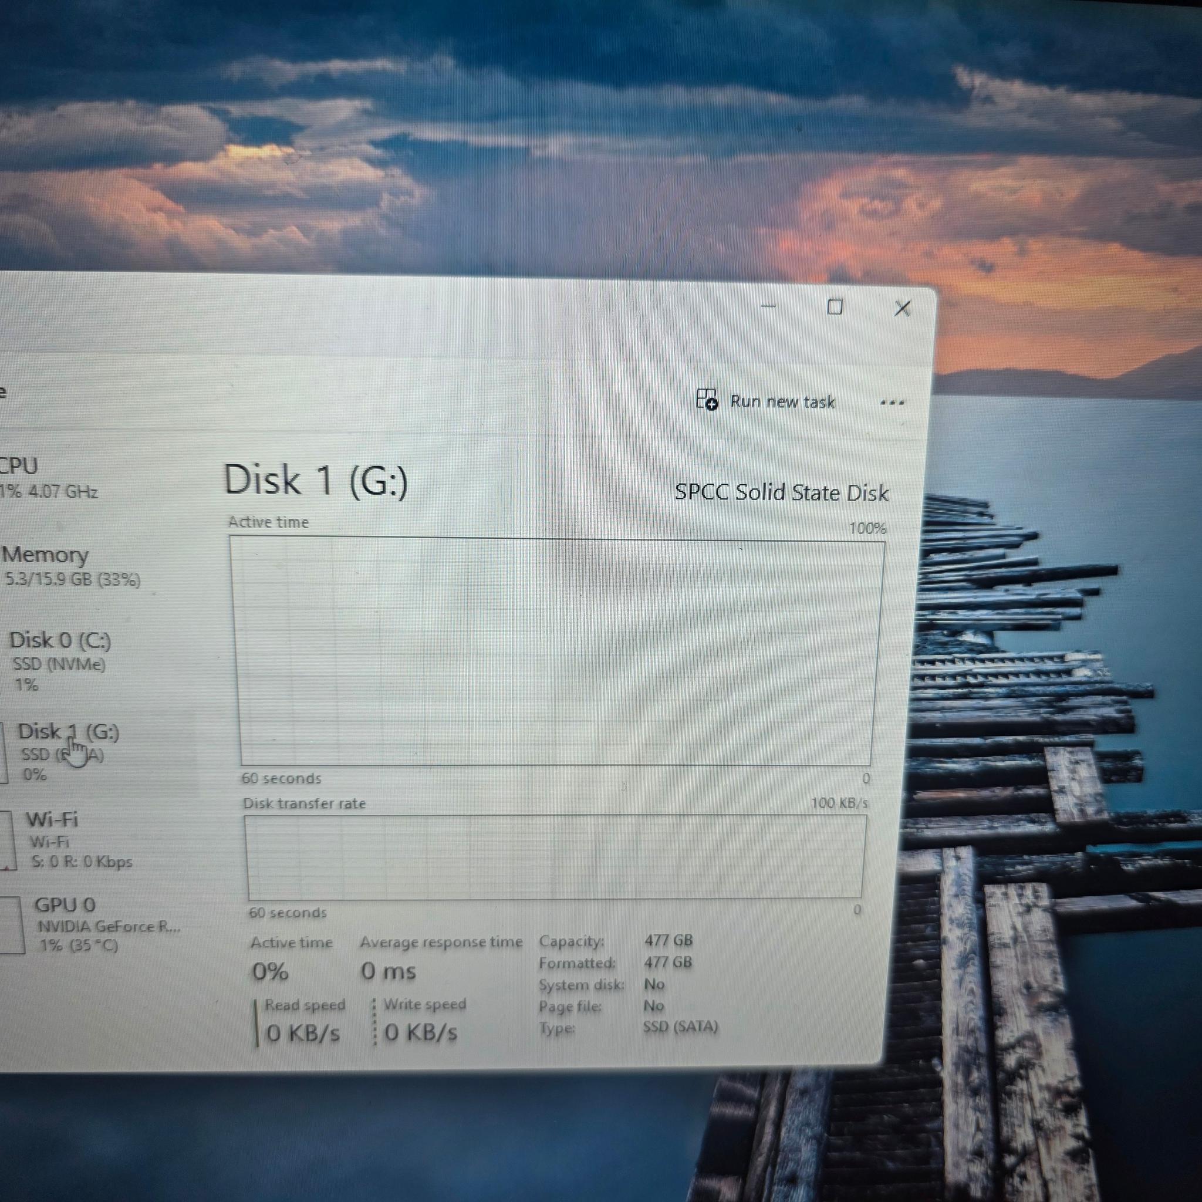Viewport: 1202px width, 1202px height.
Task: Click the Active time graph area
Action: pos(557,652)
